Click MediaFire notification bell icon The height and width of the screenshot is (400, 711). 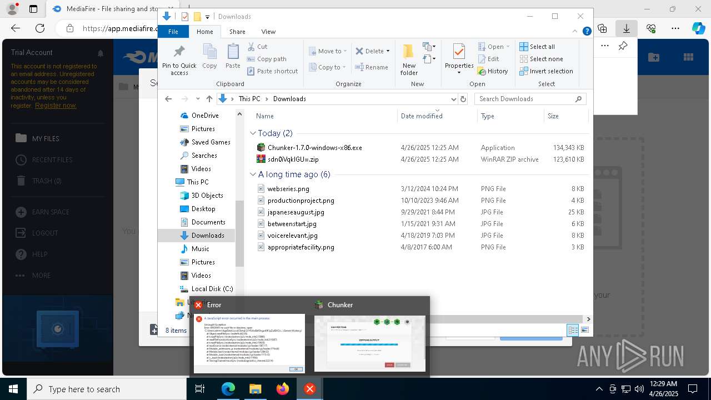[x=101, y=53]
